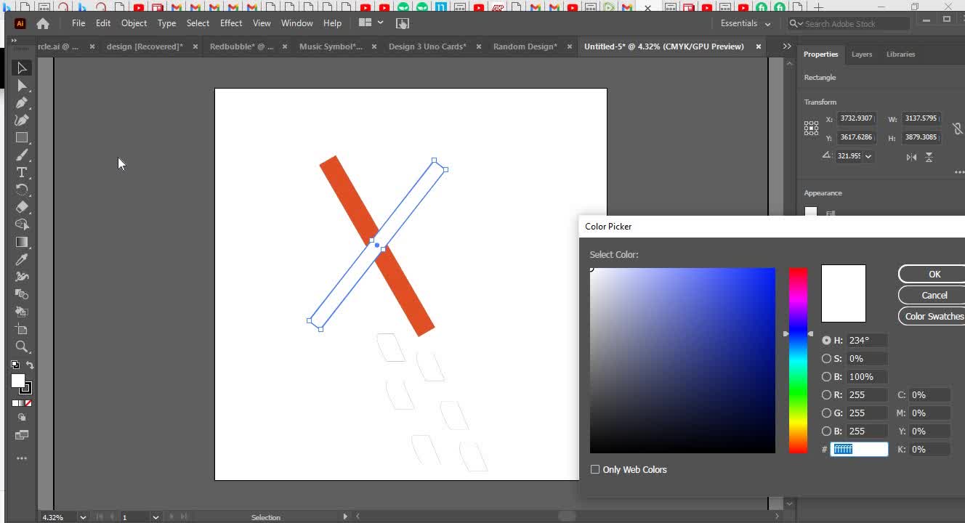Enable Only Web Colors checkbox

[595, 469]
